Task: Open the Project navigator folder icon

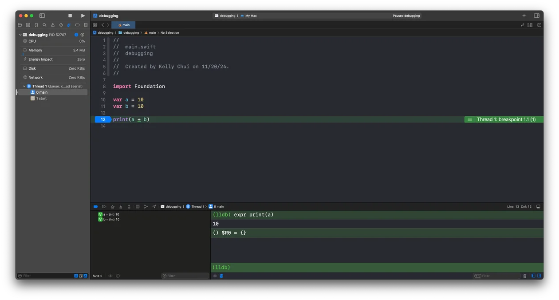Action: pos(20,25)
